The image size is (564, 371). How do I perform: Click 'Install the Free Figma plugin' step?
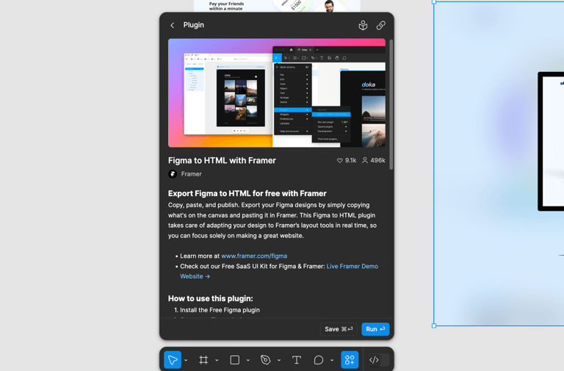(220, 310)
